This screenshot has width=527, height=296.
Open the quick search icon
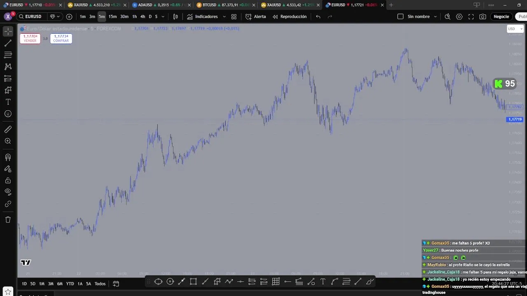point(448,16)
